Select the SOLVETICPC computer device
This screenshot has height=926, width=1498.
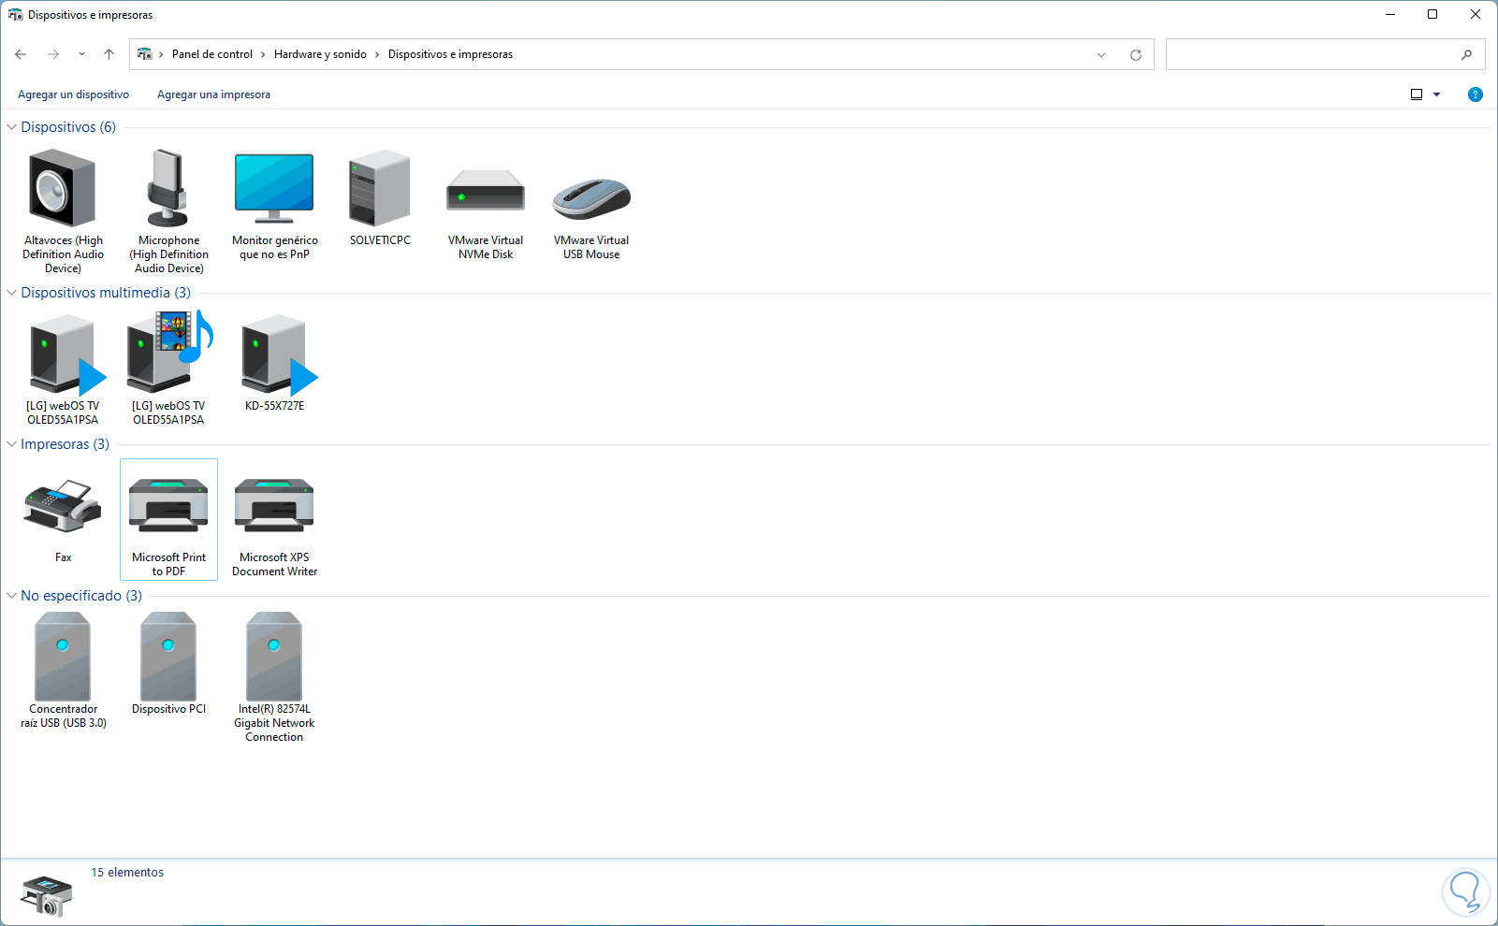[x=380, y=198]
